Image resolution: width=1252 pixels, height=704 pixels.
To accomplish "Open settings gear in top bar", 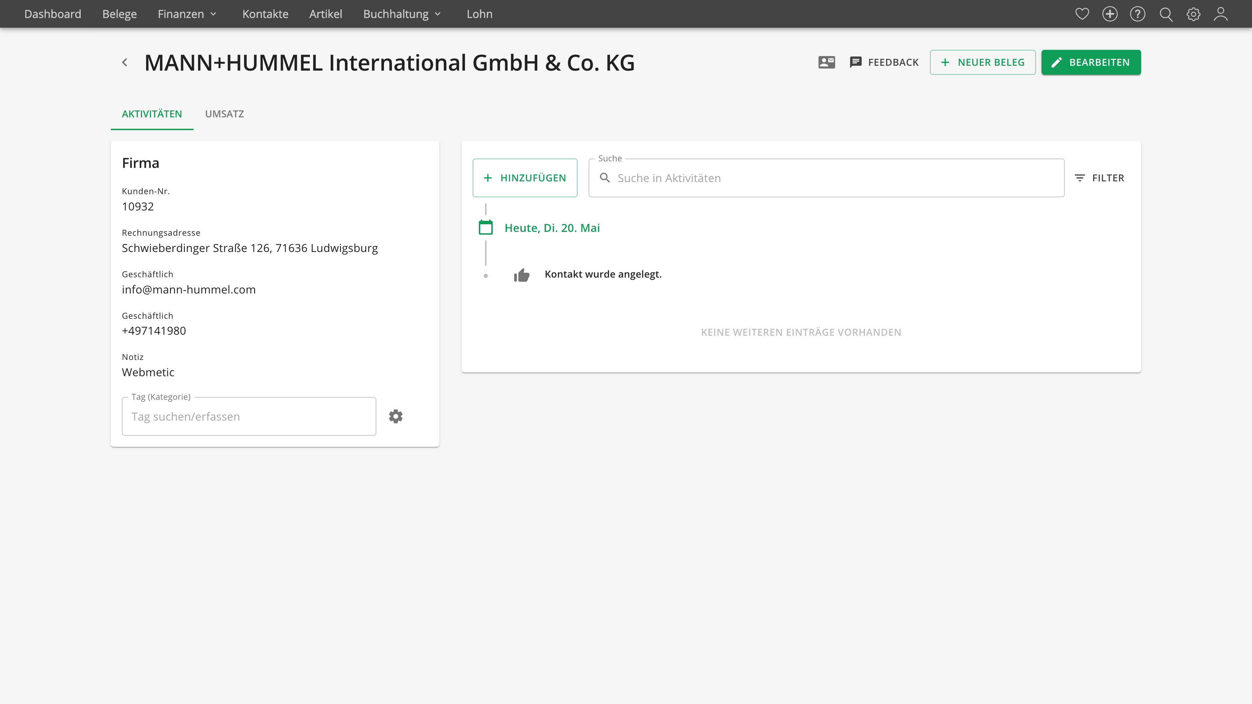I will 1193,14.
